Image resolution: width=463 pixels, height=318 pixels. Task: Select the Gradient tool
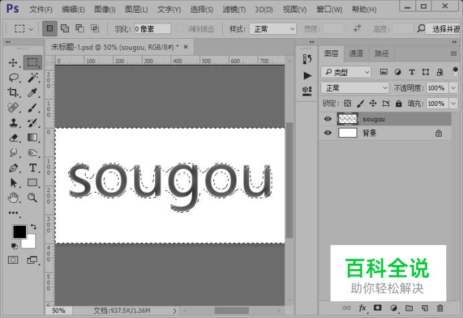click(33, 137)
